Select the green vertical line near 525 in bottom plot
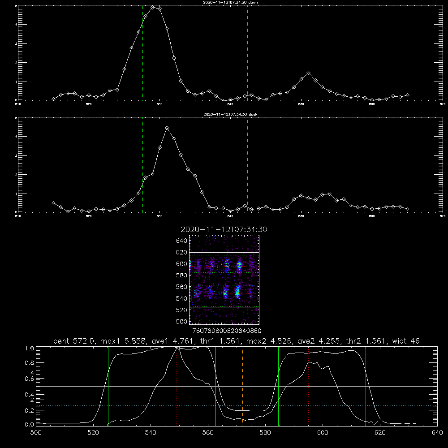Image resolution: width=448 pixels, height=448 pixels. [108, 386]
